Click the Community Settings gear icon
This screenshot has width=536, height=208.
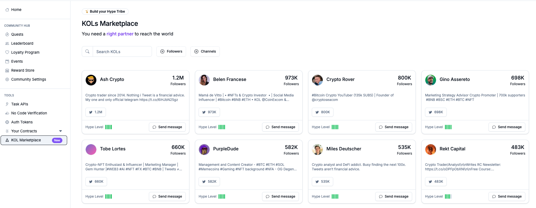coord(7,79)
